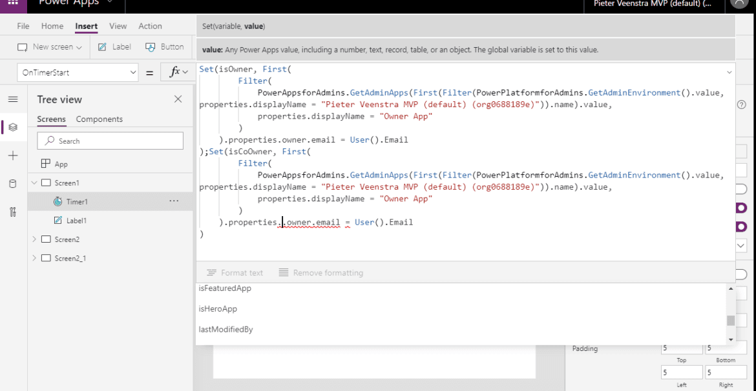This screenshot has width=756, height=391.
Task: Click the Padding Right input field
Action: click(726, 372)
